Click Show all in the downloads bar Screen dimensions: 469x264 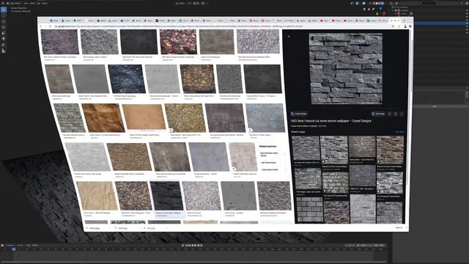pos(399,228)
